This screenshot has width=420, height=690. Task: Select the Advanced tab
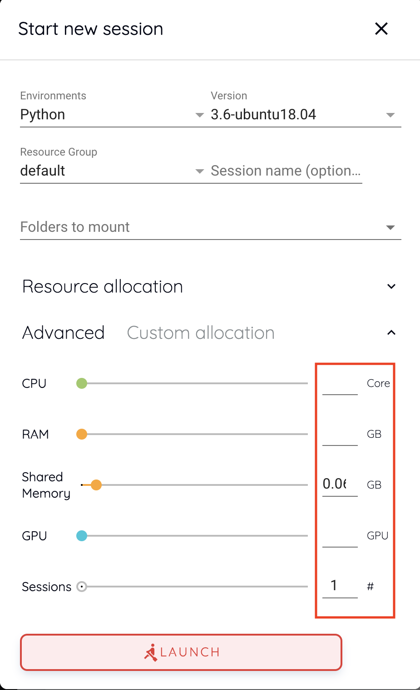tap(63, 333)
